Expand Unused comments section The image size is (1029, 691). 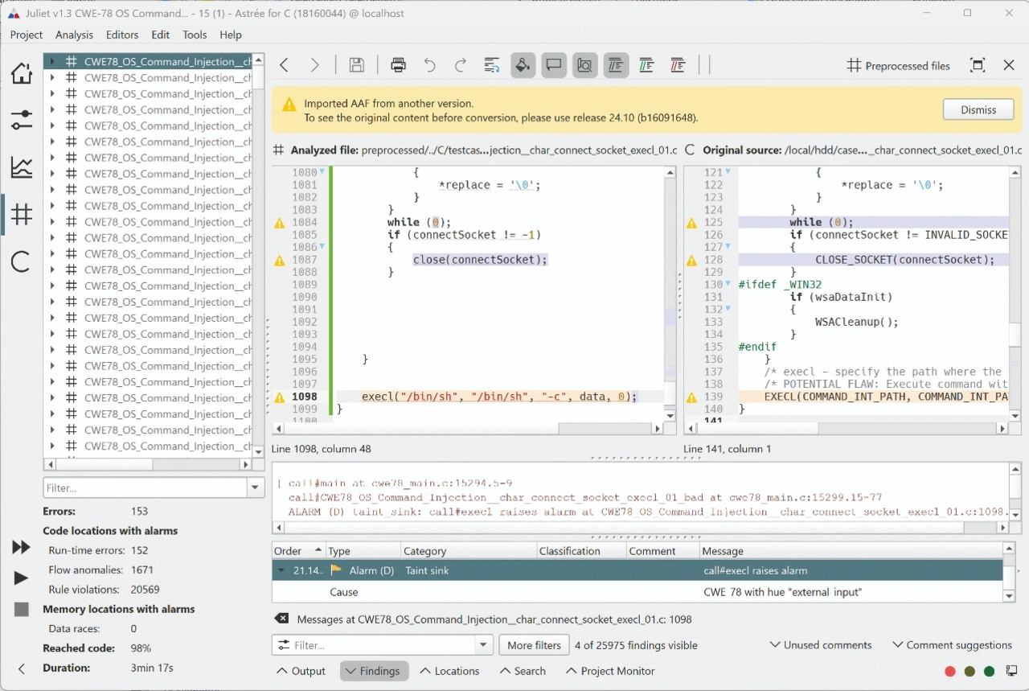820,645
